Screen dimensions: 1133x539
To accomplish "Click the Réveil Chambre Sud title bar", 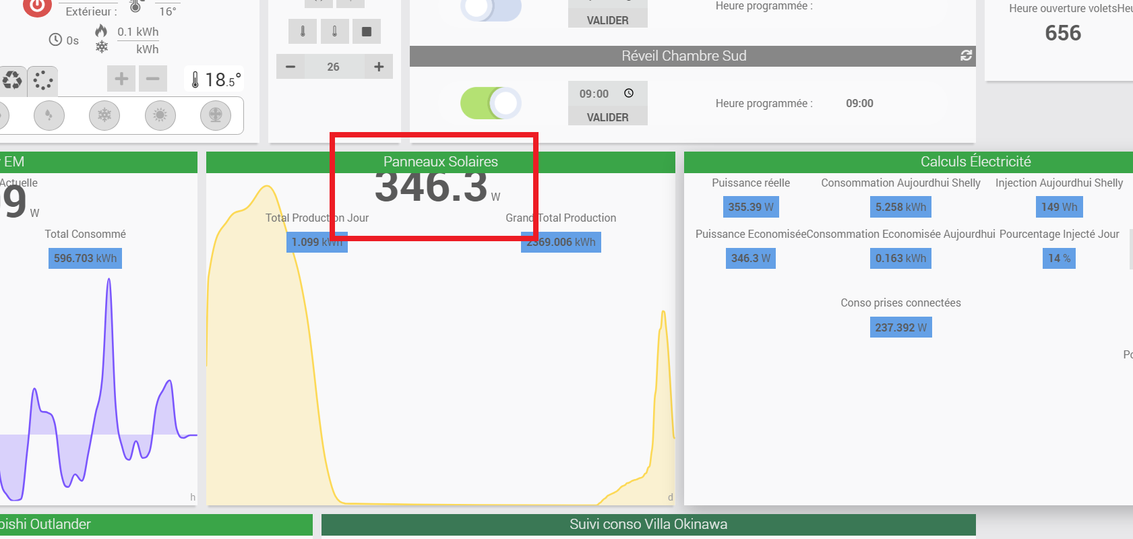I will pyautogui.click(x=692, y=56).
